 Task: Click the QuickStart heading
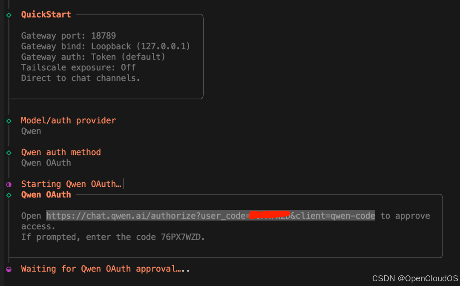(x=46, y=14)
